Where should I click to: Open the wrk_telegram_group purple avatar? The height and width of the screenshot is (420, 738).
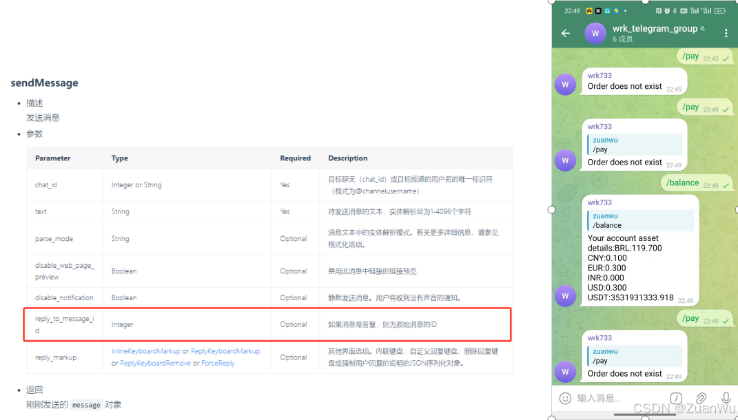coord(595,33)
